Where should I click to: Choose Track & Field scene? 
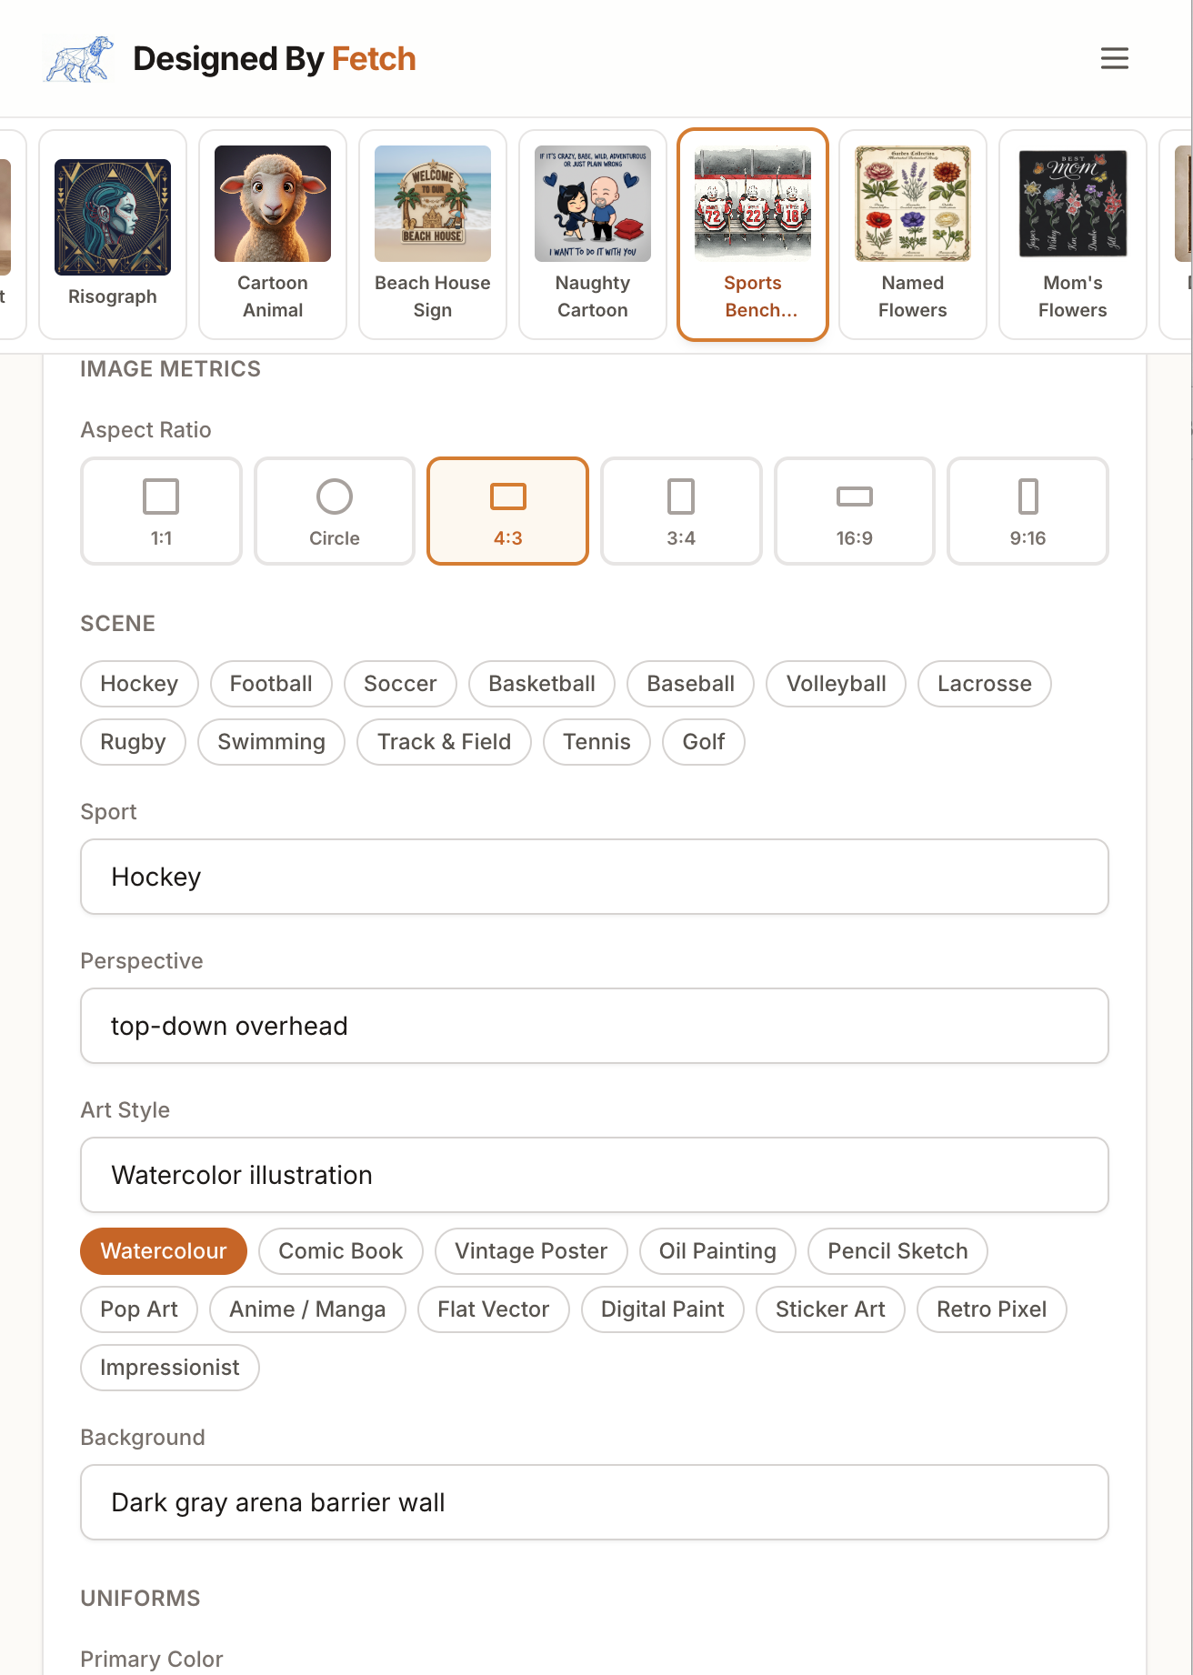[444, 742]
